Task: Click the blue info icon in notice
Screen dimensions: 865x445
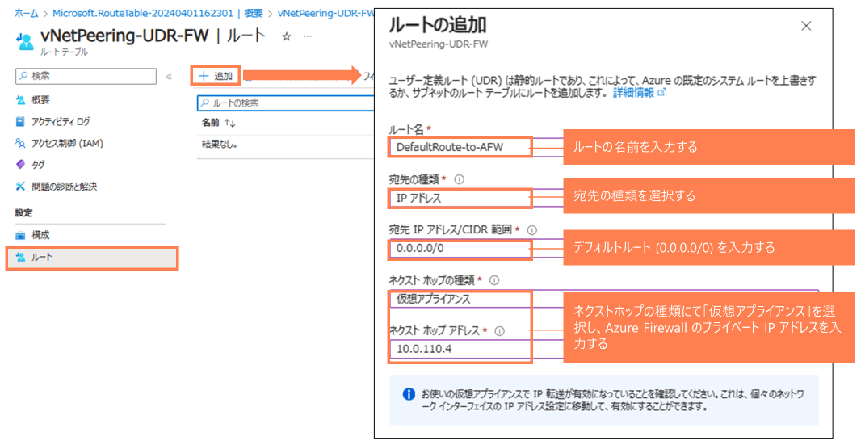Action: pyautogui.click(x=408, y=394)
